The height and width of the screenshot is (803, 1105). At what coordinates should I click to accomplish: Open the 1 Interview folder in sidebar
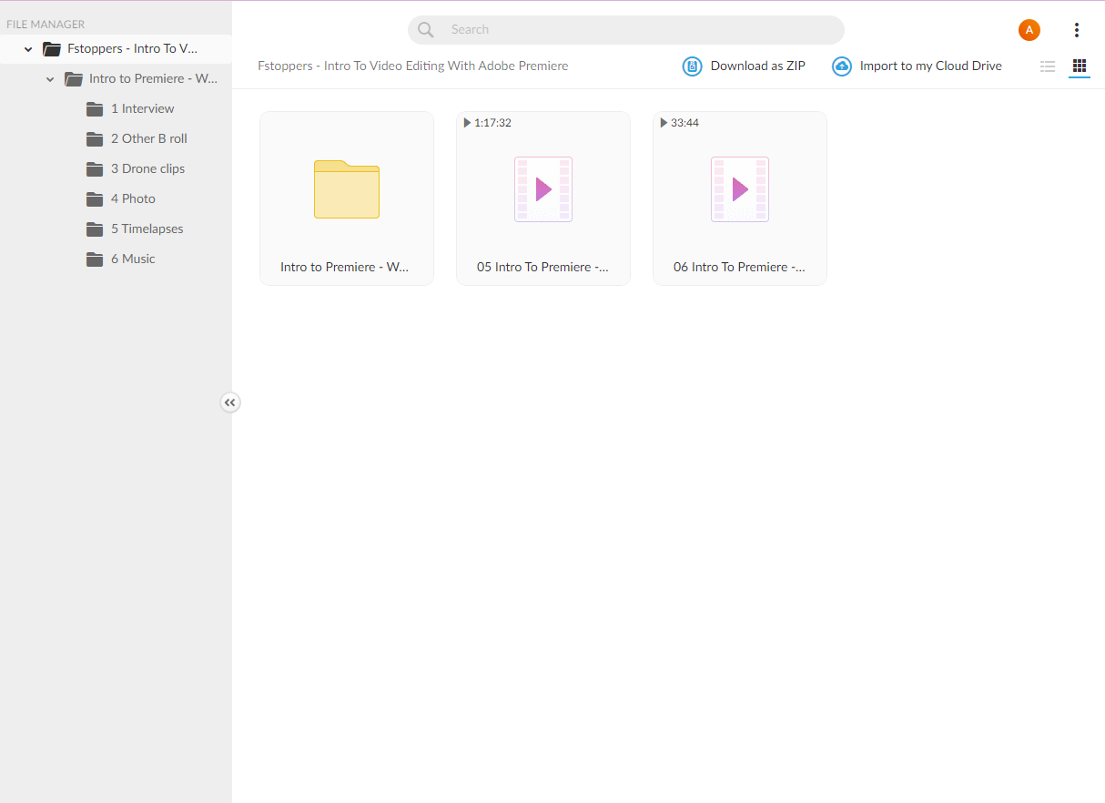[x=142, y=108]
